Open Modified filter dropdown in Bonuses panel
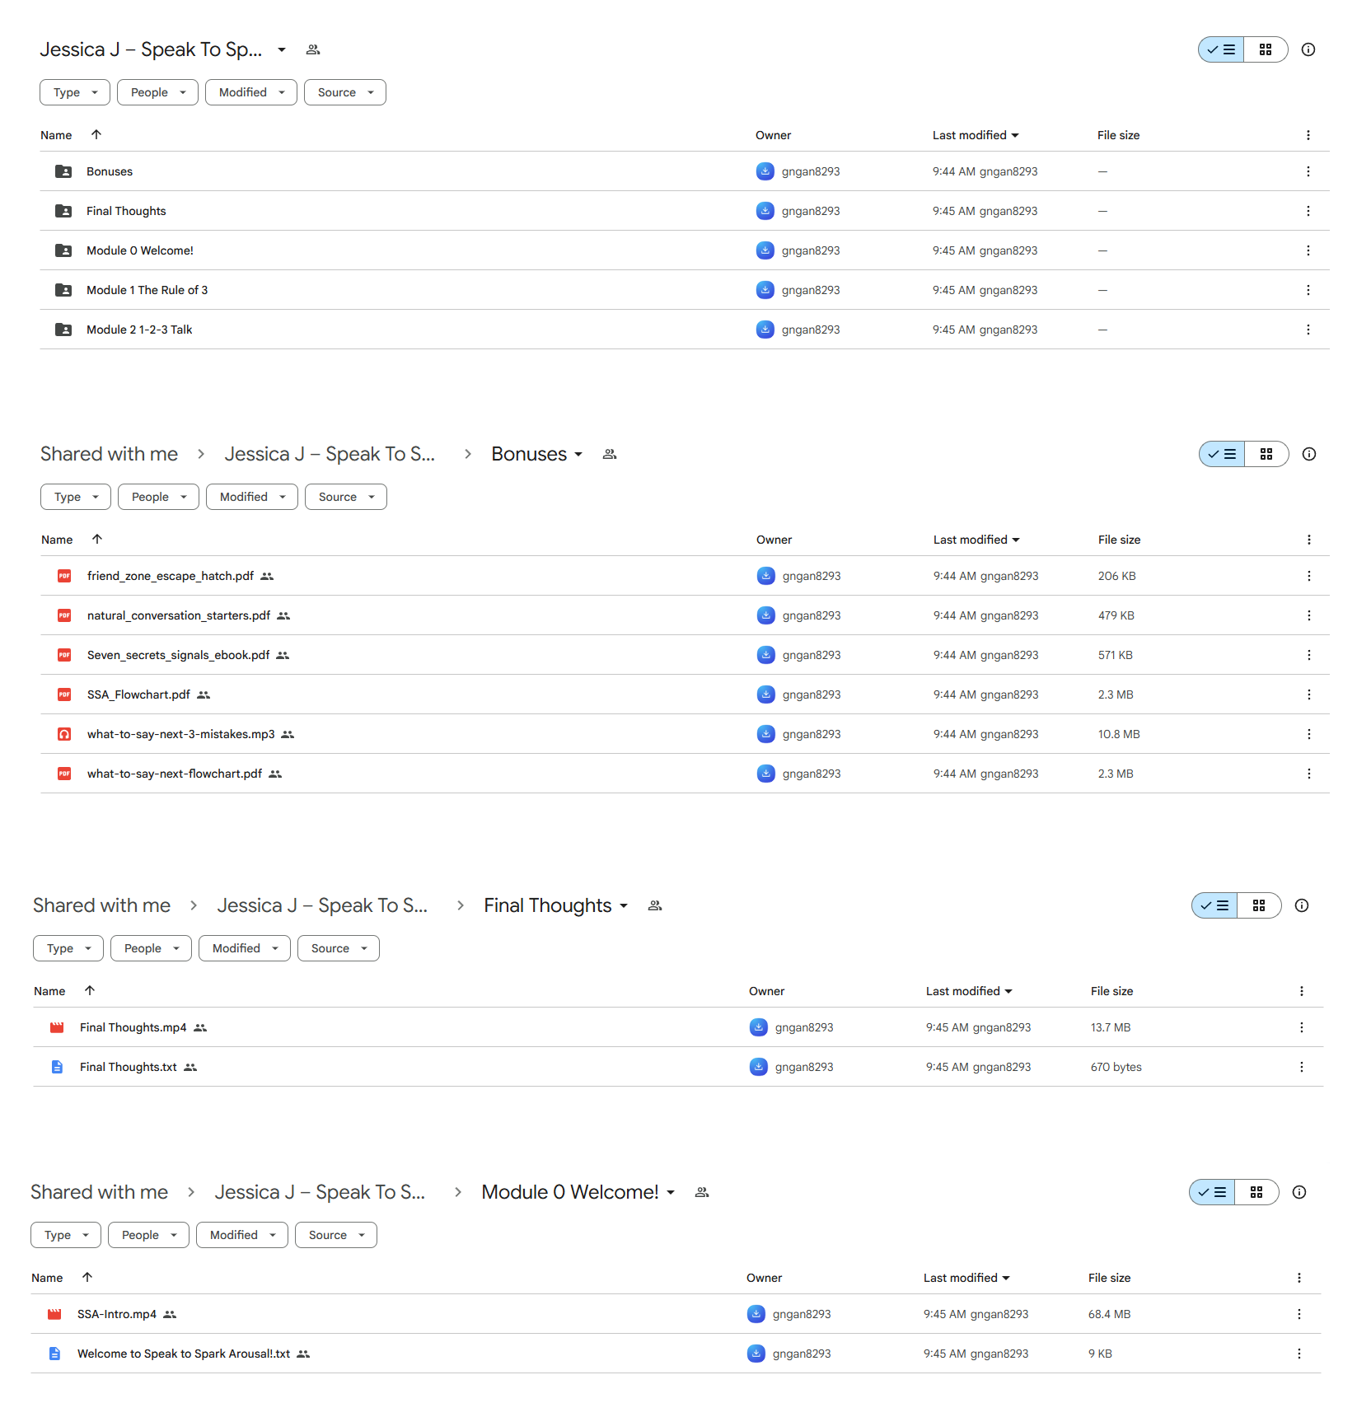The height and width of the screenshot is (1417, 1371). 252,497
